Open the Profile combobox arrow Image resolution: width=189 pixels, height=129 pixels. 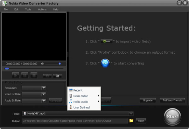pyautogui.click(x=131, y=114)
